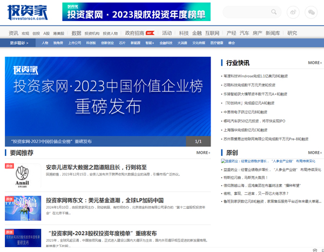Select the 上市公司 tag in blue bar
Viewport: 324px width, 252px height.
[75, 43]
